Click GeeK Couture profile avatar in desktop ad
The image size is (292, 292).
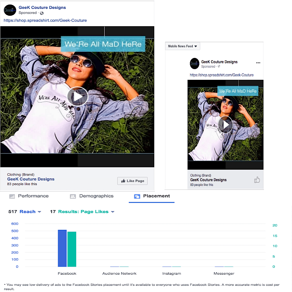pos(10,10)
